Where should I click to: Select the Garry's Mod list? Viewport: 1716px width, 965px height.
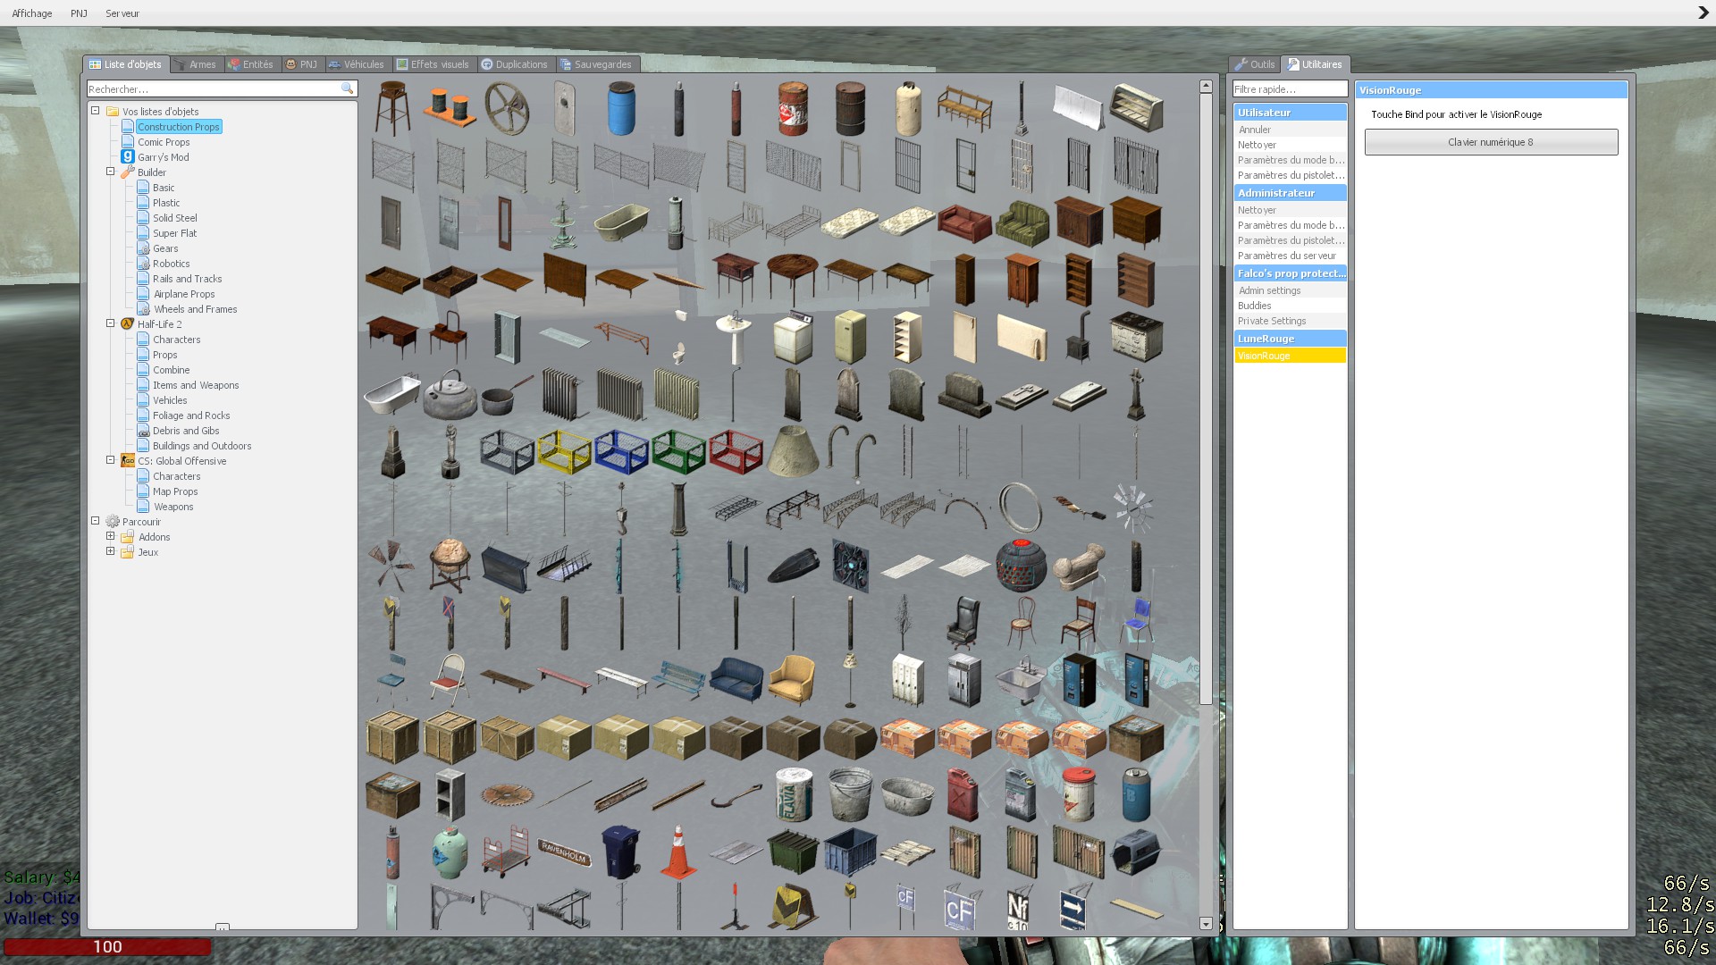pos(164,157)
